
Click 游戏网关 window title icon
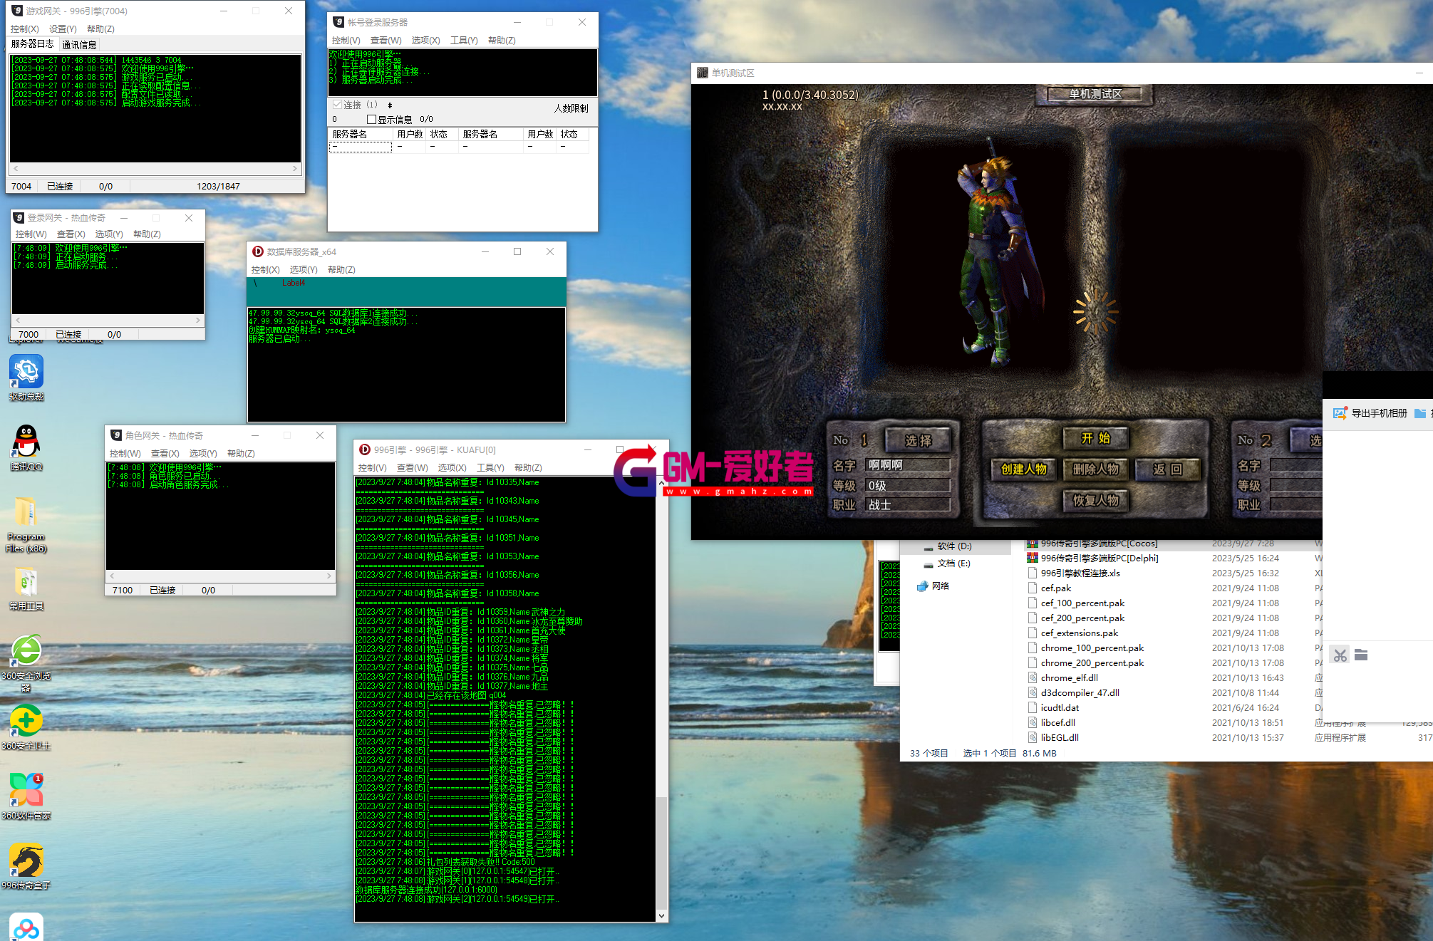(17, 11)
